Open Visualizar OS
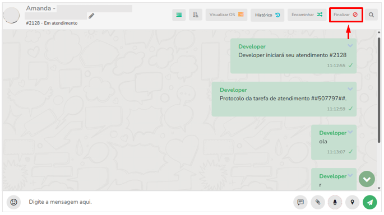The image size is (384, 215). 226,15
